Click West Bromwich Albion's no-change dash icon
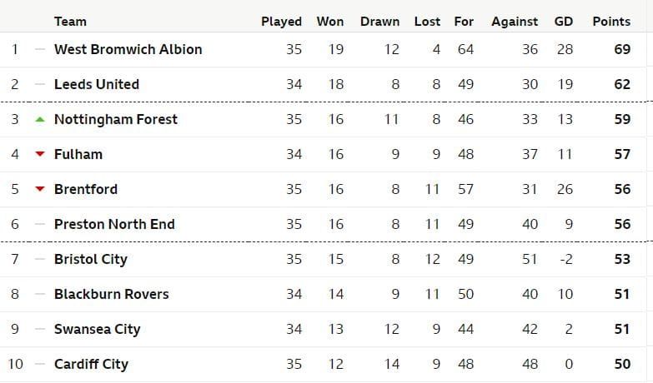 [40, 49]
